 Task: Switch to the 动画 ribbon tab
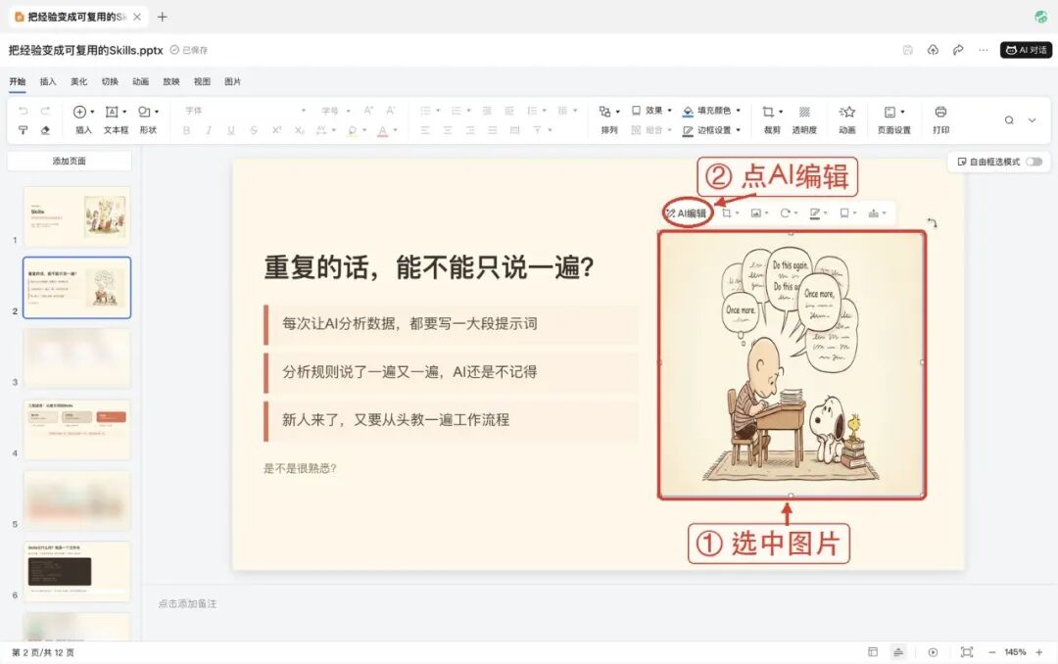(140, 81)
